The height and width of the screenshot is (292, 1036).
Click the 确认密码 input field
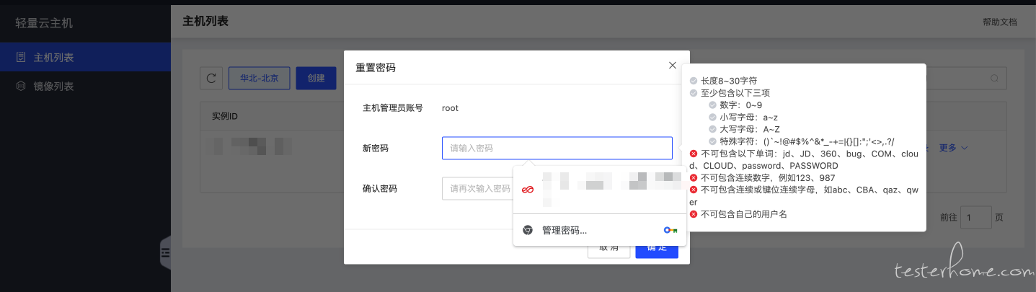pos(477,188)
